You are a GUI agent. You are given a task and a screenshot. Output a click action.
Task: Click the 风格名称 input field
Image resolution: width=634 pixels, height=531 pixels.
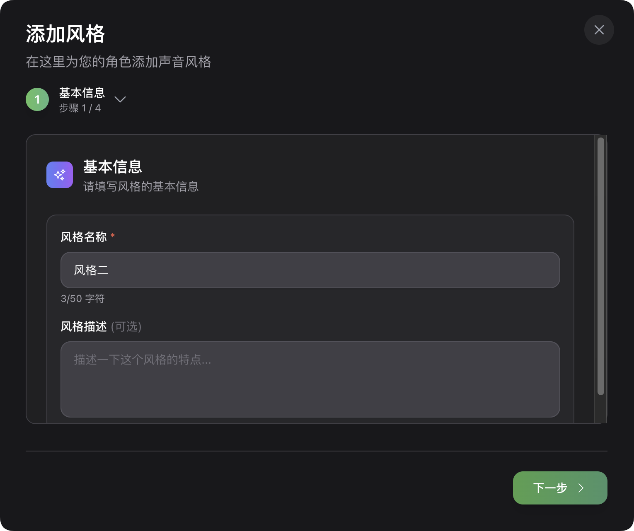tap(310, 270)
